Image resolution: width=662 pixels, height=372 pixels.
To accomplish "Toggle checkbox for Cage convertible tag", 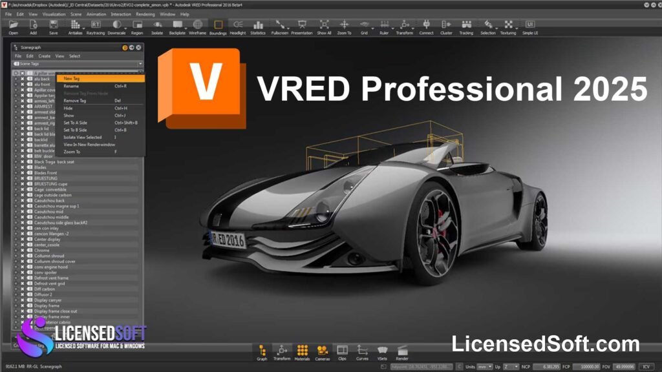I will [x=23, y=189].
